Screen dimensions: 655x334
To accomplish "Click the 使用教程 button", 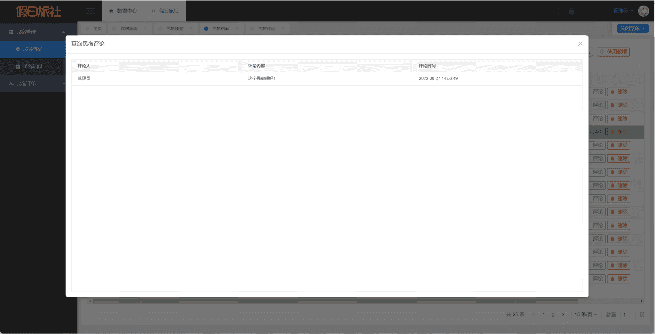I will (x=613, y=52).
